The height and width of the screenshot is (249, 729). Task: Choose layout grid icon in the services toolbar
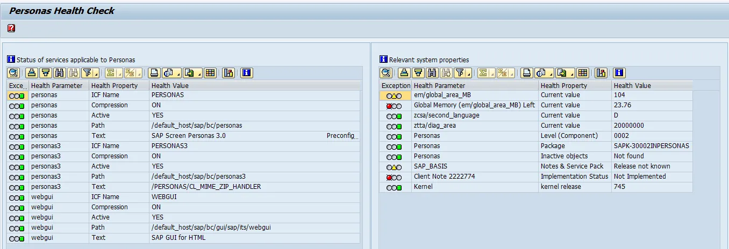[x=210, y=73]
